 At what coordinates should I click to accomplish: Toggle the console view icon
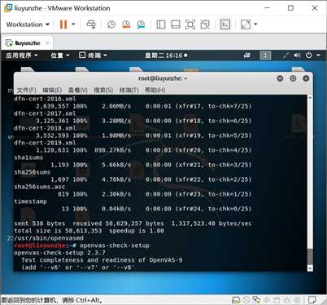225,24
